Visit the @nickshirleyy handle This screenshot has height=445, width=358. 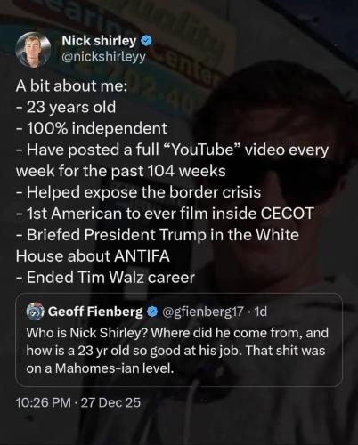103,57
